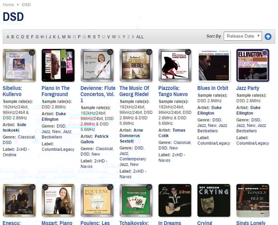Click artist Arne Domnerus Sextett link
Image resolution: width=278 pixels, height=225 pixels.
coord(131,136)
